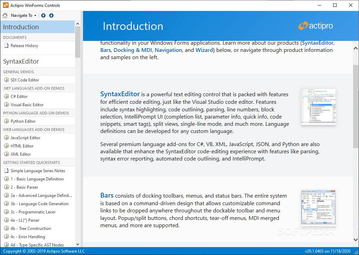
Task: Follow the Bars link in the intro paragraph
Action: (105, 50)
